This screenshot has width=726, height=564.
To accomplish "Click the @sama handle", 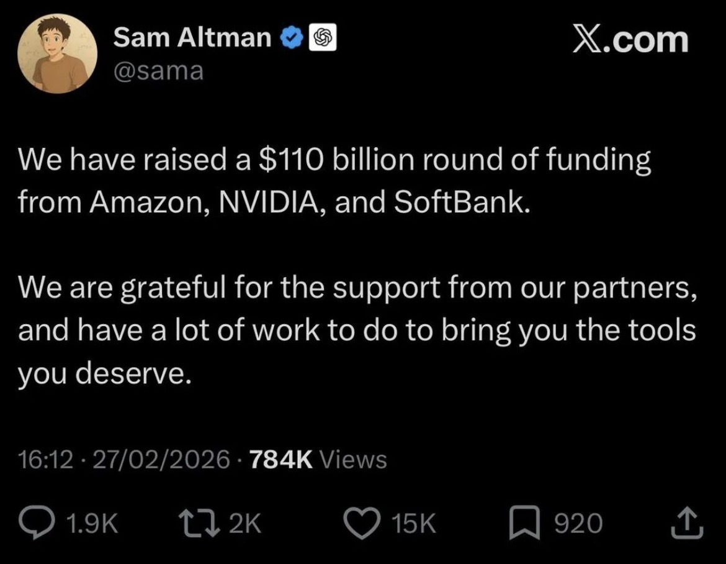I will [x=158, y=71].
